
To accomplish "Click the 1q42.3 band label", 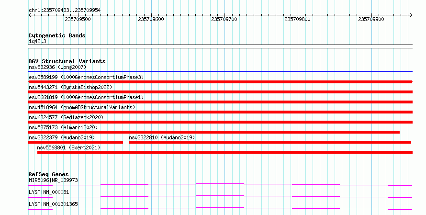I will [37, 41].
